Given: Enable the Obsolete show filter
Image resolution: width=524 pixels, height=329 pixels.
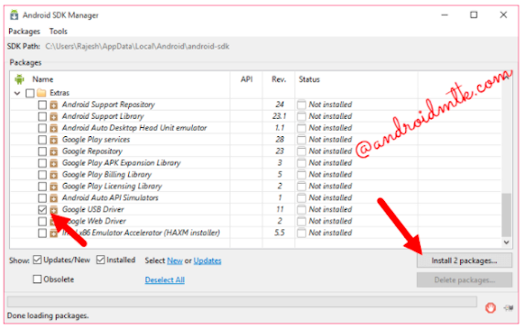Looking at the screenshot, I should 37,280.
